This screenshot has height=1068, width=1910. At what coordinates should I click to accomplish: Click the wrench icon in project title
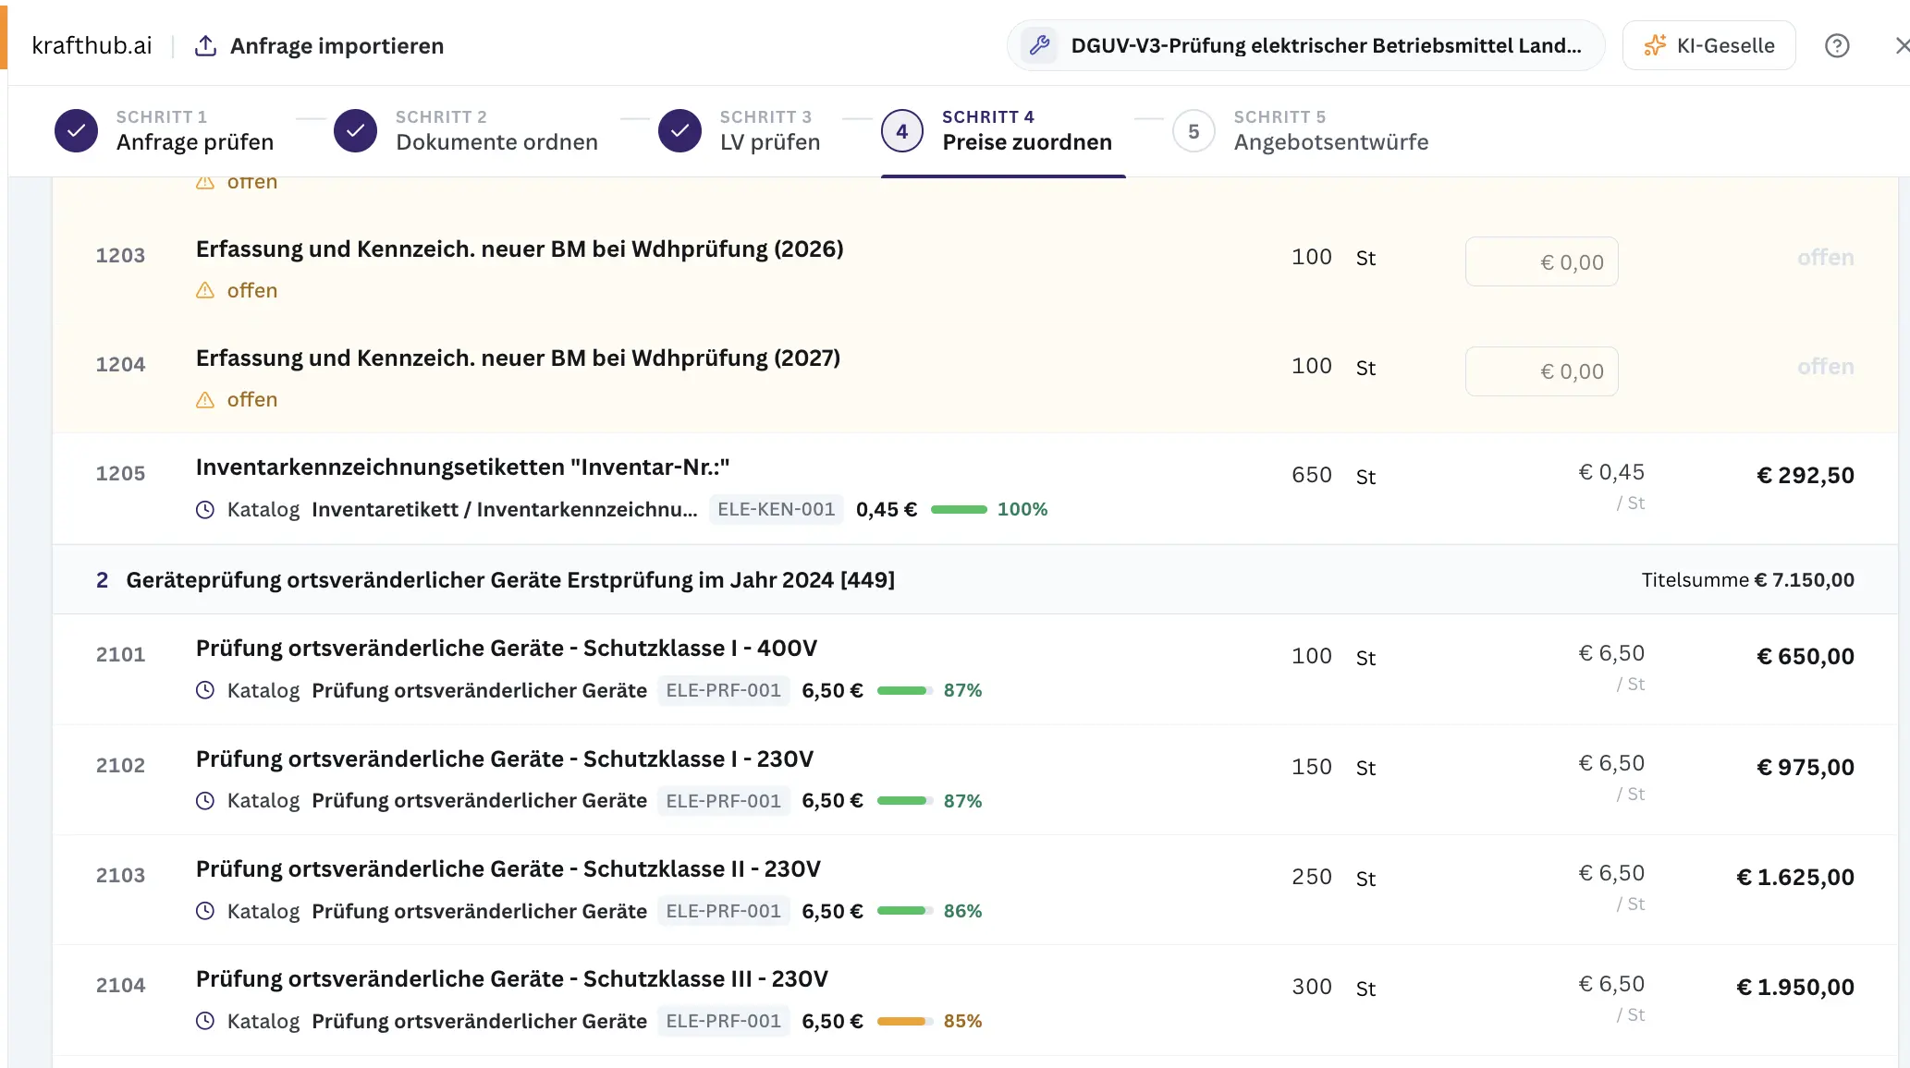1039,45
